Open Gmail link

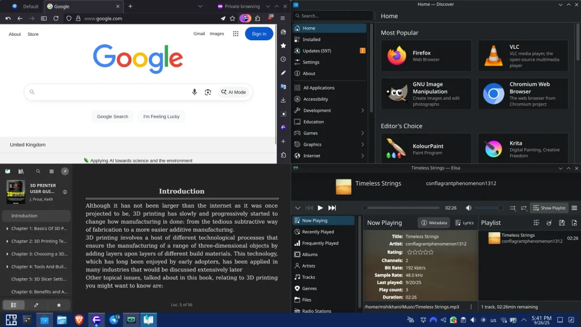click(199, 33)
